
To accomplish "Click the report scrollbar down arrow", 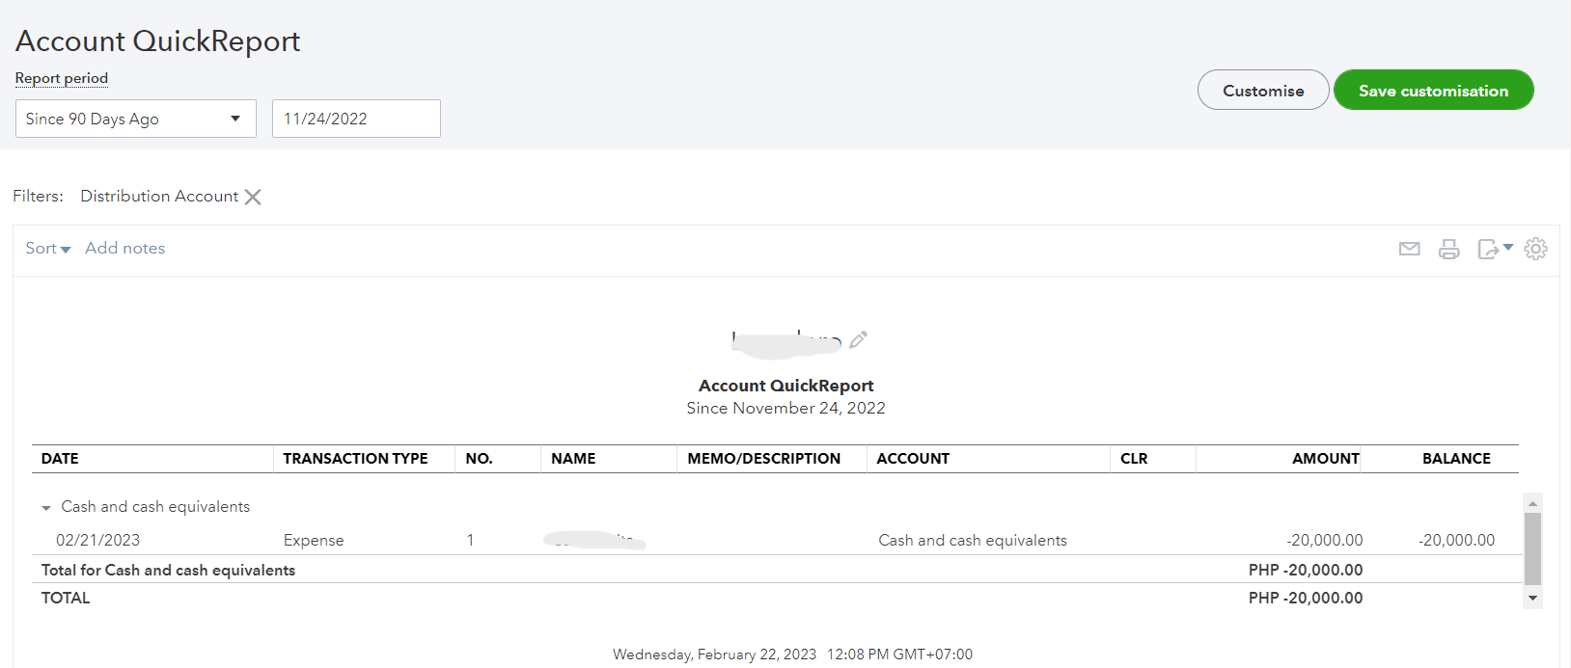I will point(1532,599).
